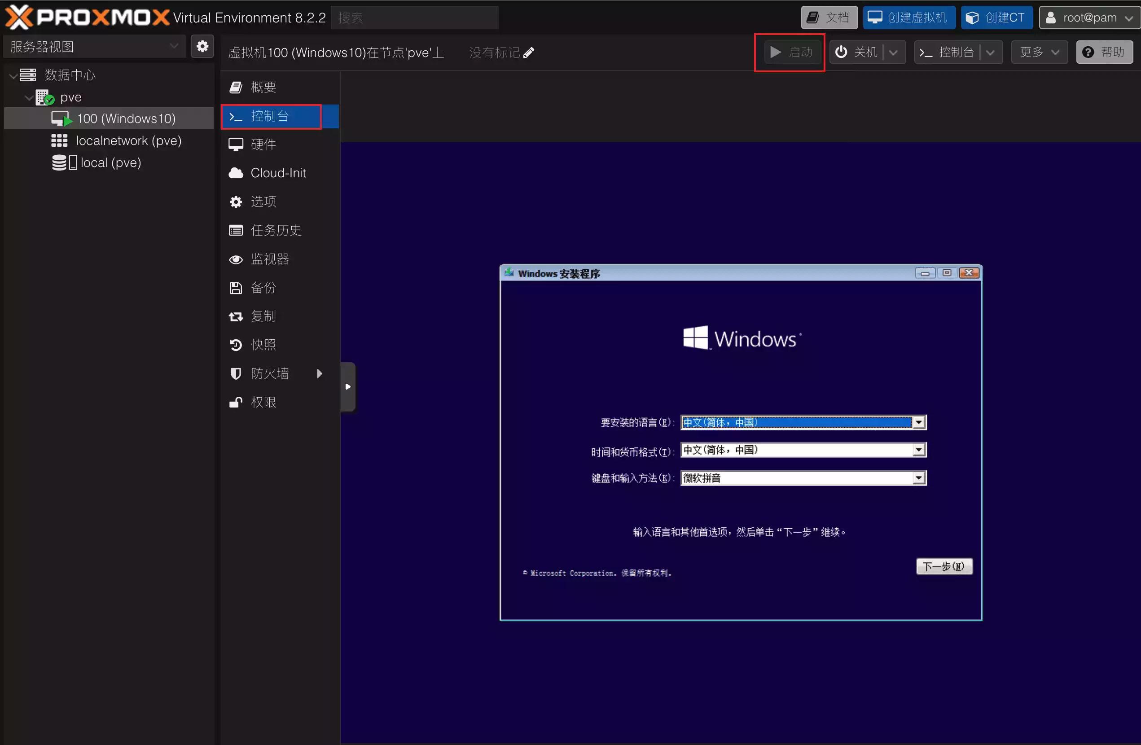Click the 搜索 search input field
This screenshot has width=1141, height=745.
pyautogui.click(x=414, y=18)
